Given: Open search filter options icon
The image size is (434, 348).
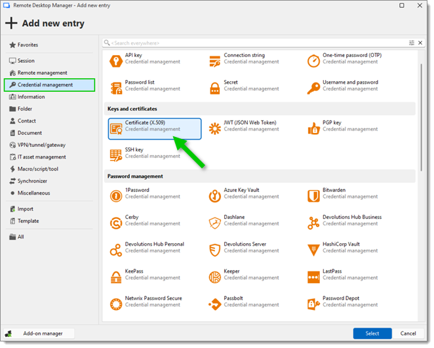Looking at the screenshot, I should click(412, 43).
